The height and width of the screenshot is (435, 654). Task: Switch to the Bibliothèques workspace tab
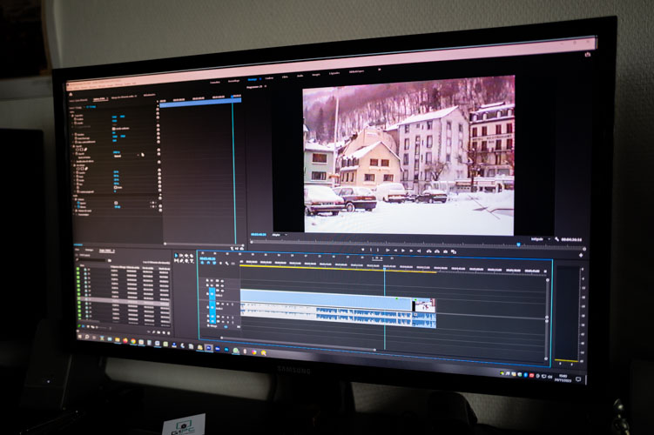pos(357,71)
